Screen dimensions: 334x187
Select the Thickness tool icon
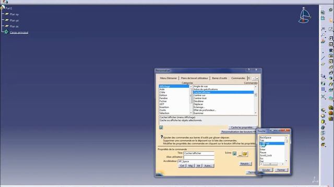point(323,133)
